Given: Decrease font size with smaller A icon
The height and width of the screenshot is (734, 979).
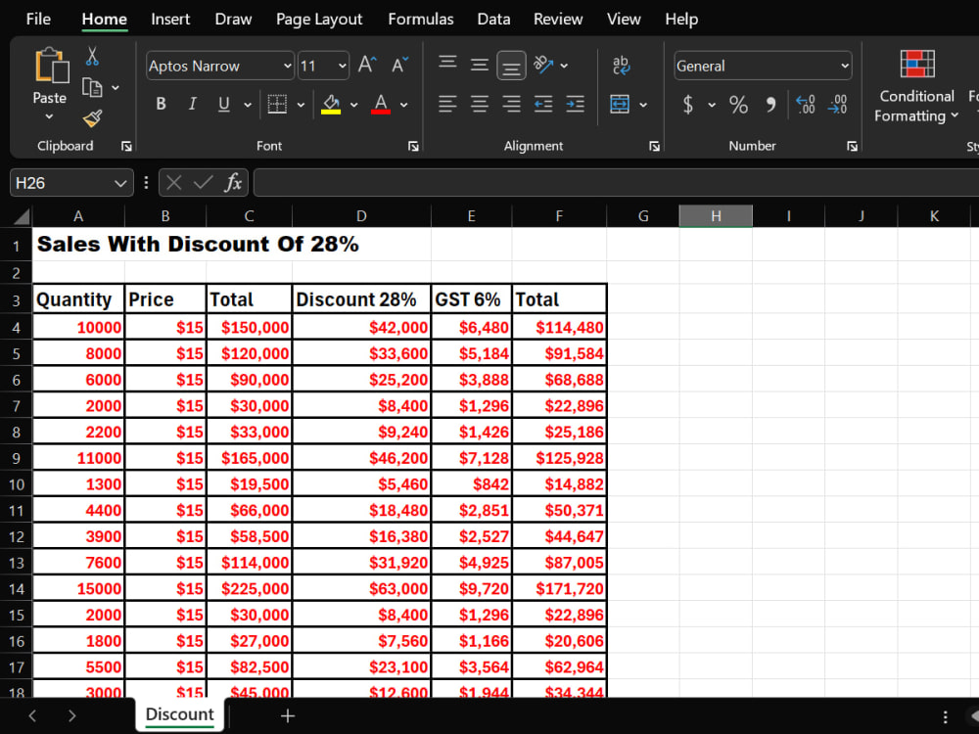Looking at the screenshot, I should (399, 65).
